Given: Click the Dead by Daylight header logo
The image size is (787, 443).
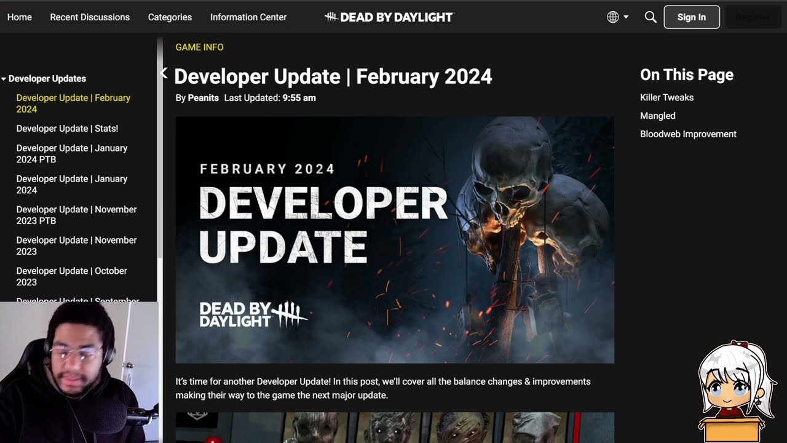Looking at the screenshot, I should (389, 17).
